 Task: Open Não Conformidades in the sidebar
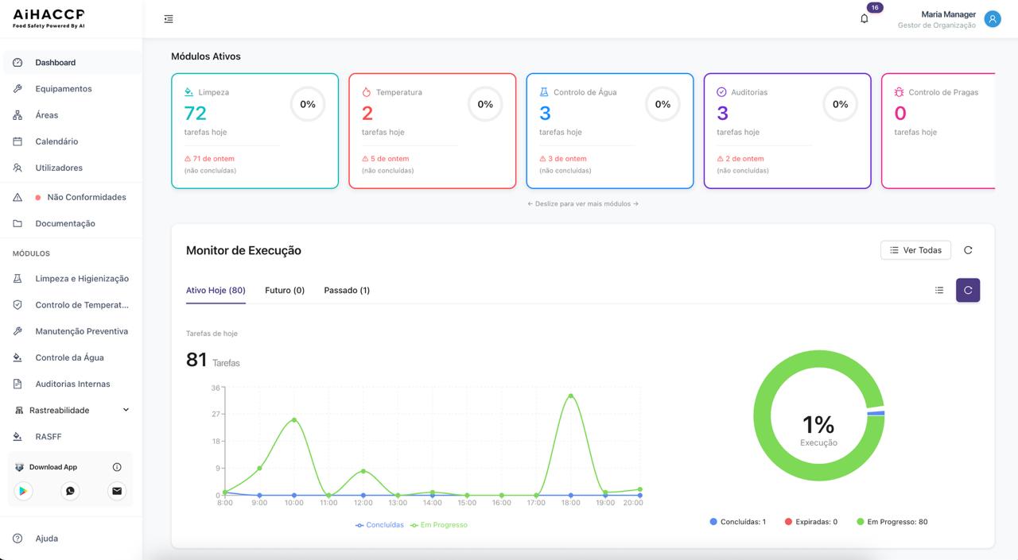(x=86, y=197)
